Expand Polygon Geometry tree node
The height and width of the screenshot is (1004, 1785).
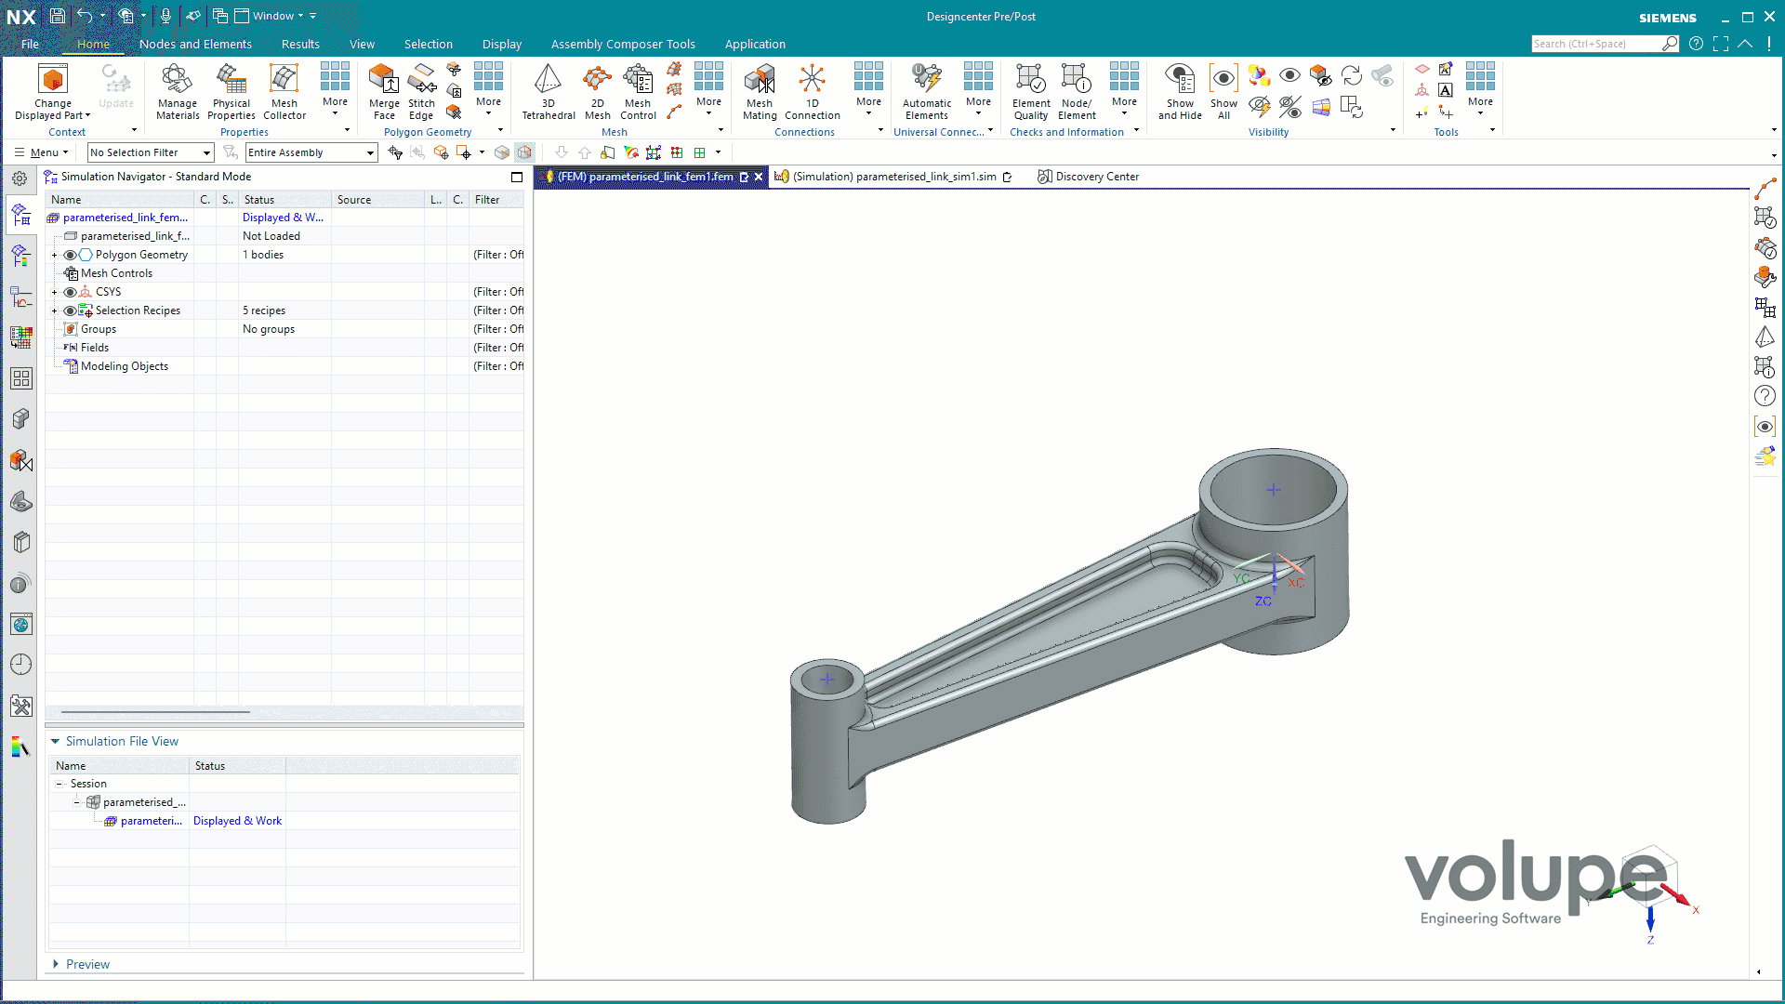click(x=54, y=255)
